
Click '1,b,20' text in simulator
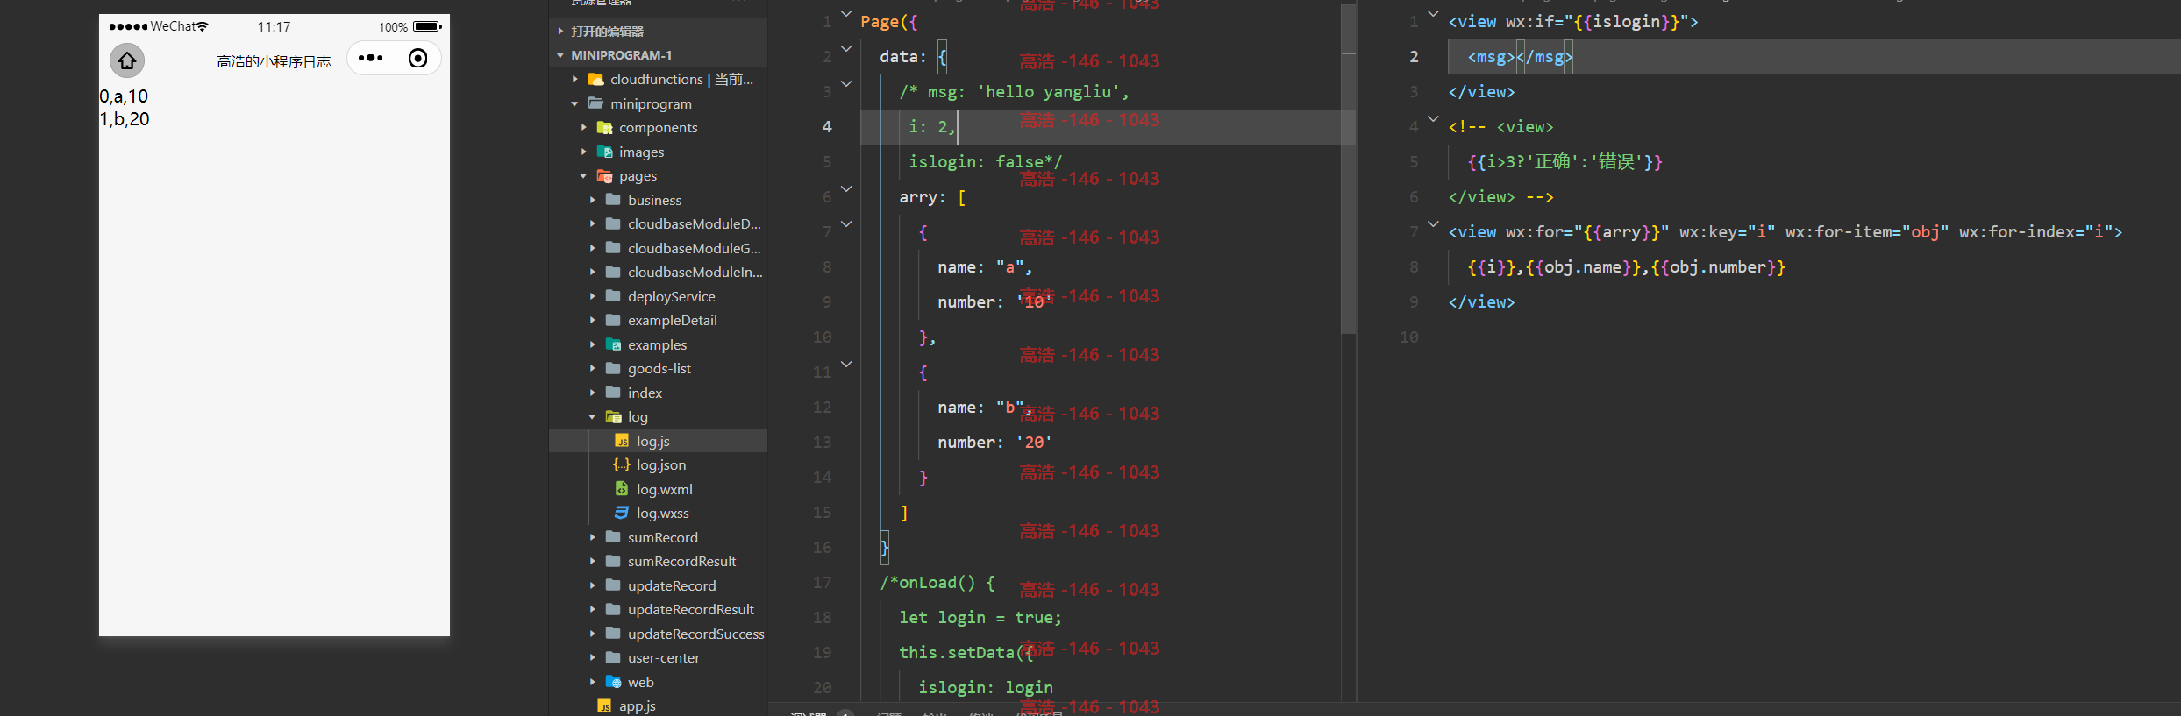[125, 119]
